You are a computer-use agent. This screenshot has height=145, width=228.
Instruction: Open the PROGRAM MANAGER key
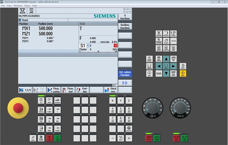(x=159, y=41)
